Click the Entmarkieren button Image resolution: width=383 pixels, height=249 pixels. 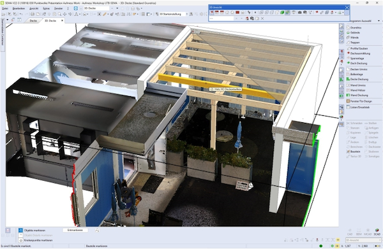click(x=75, y=230)
